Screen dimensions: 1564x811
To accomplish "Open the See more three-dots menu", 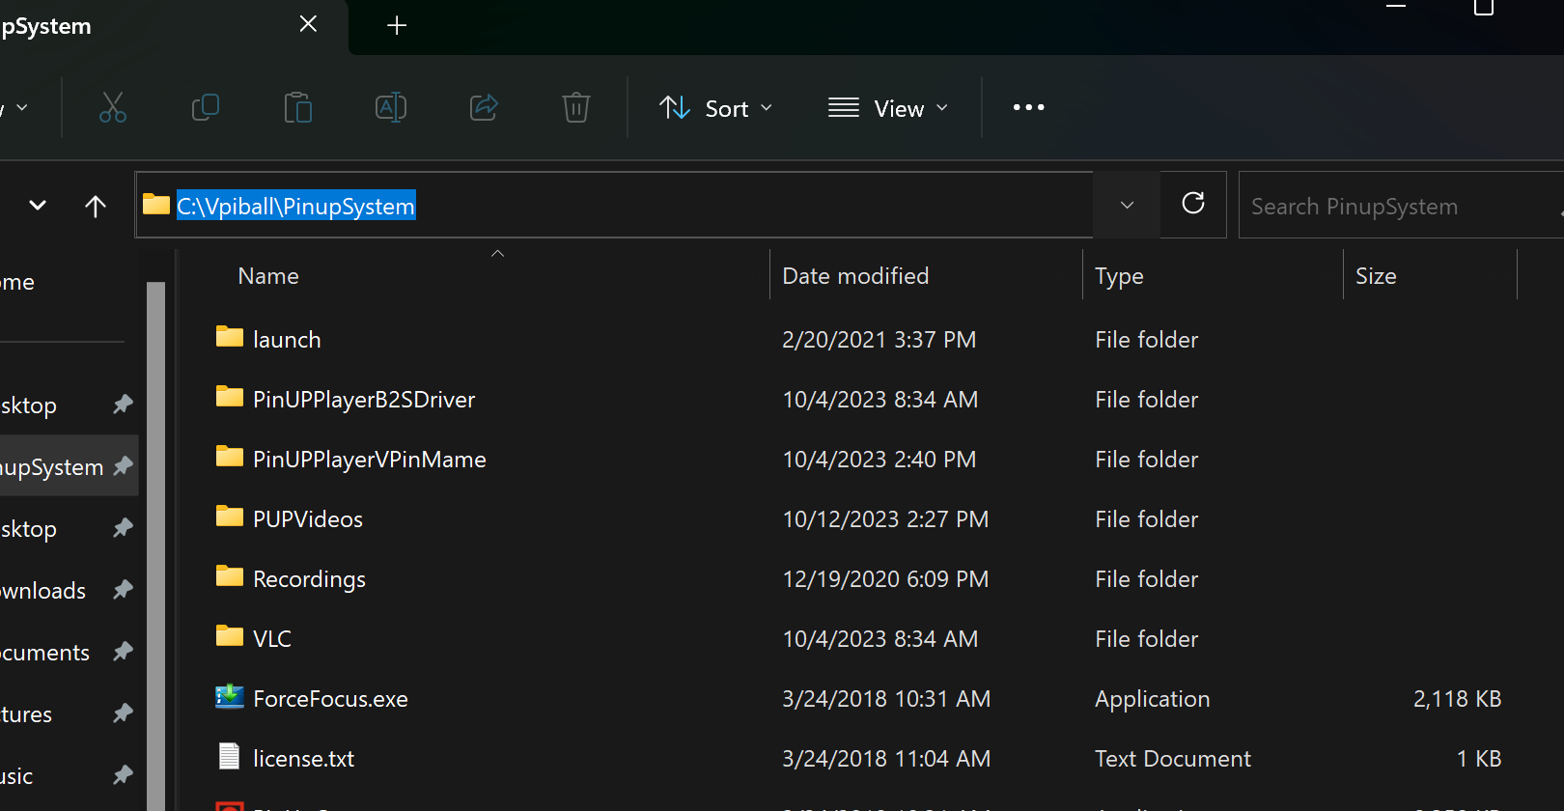I will pyautogui.click(x=1028, y=107).
